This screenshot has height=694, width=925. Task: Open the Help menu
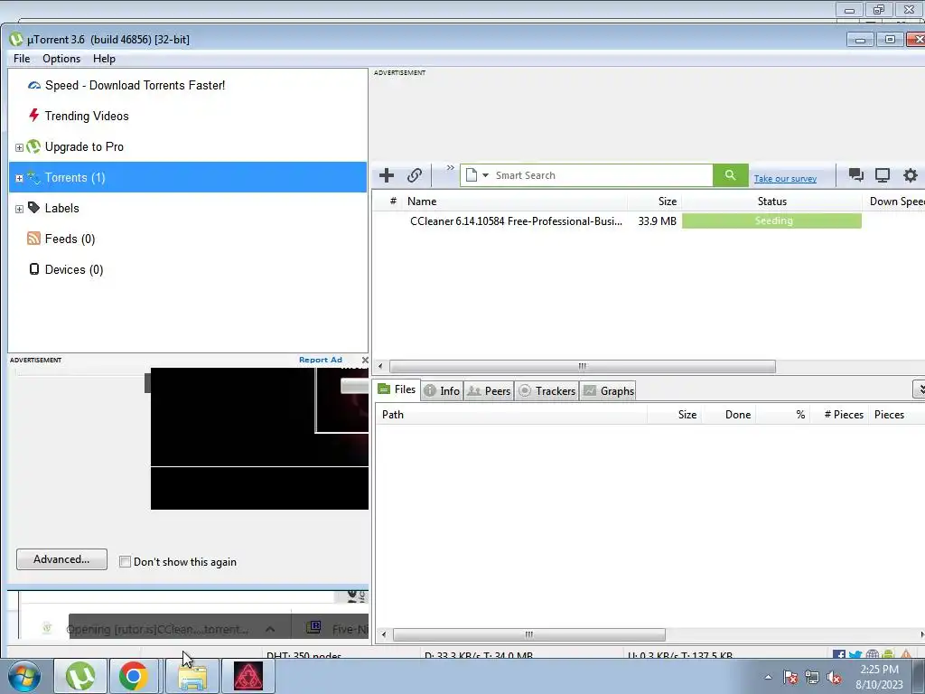point(104,59)
